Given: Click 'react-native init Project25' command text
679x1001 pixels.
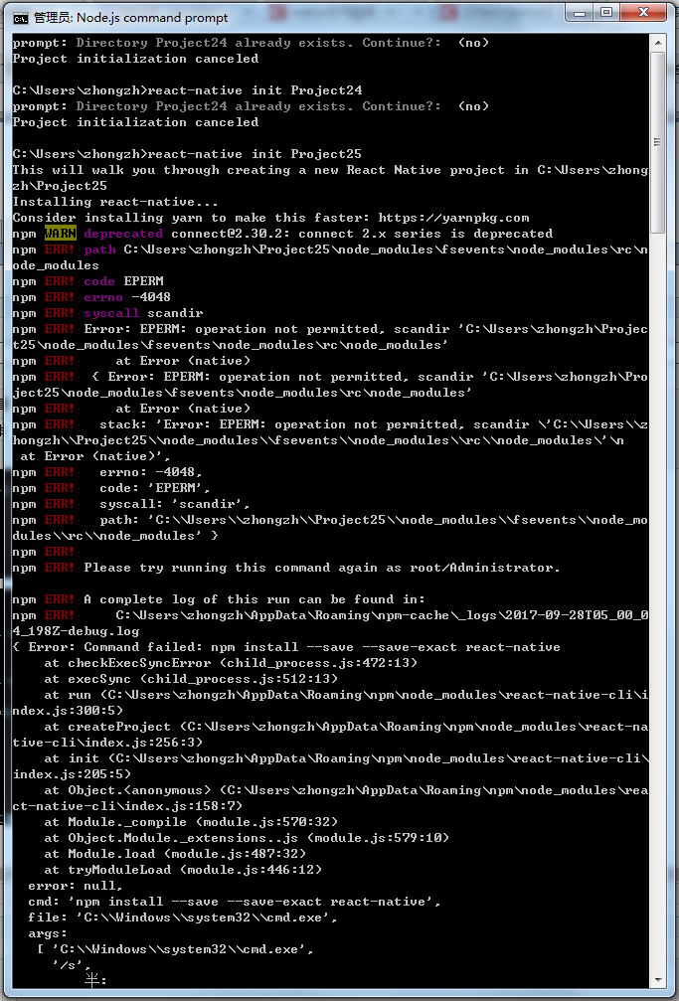Looking at the screenshot, I should click(255, 154).
